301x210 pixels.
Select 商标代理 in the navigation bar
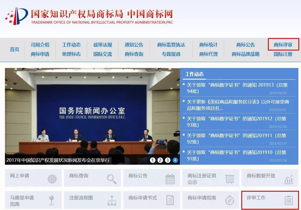(x=208, y=54)
